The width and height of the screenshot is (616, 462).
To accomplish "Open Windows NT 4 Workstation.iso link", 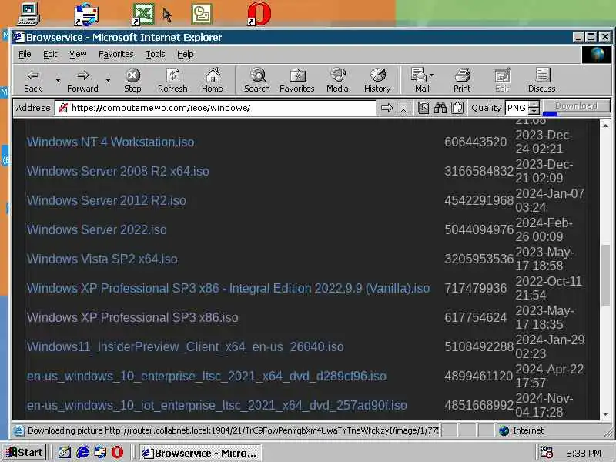I will pos(110,142).
